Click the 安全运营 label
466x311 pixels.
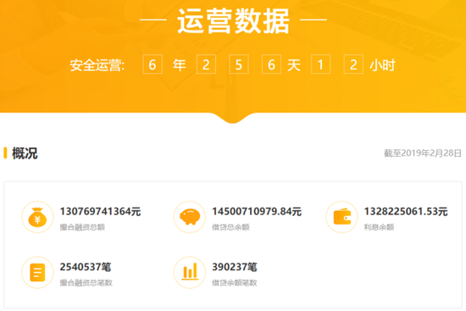click(x=97, y=65)
